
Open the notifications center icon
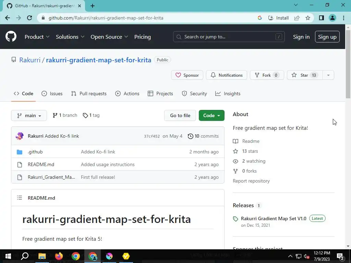(x=340, y=256)
